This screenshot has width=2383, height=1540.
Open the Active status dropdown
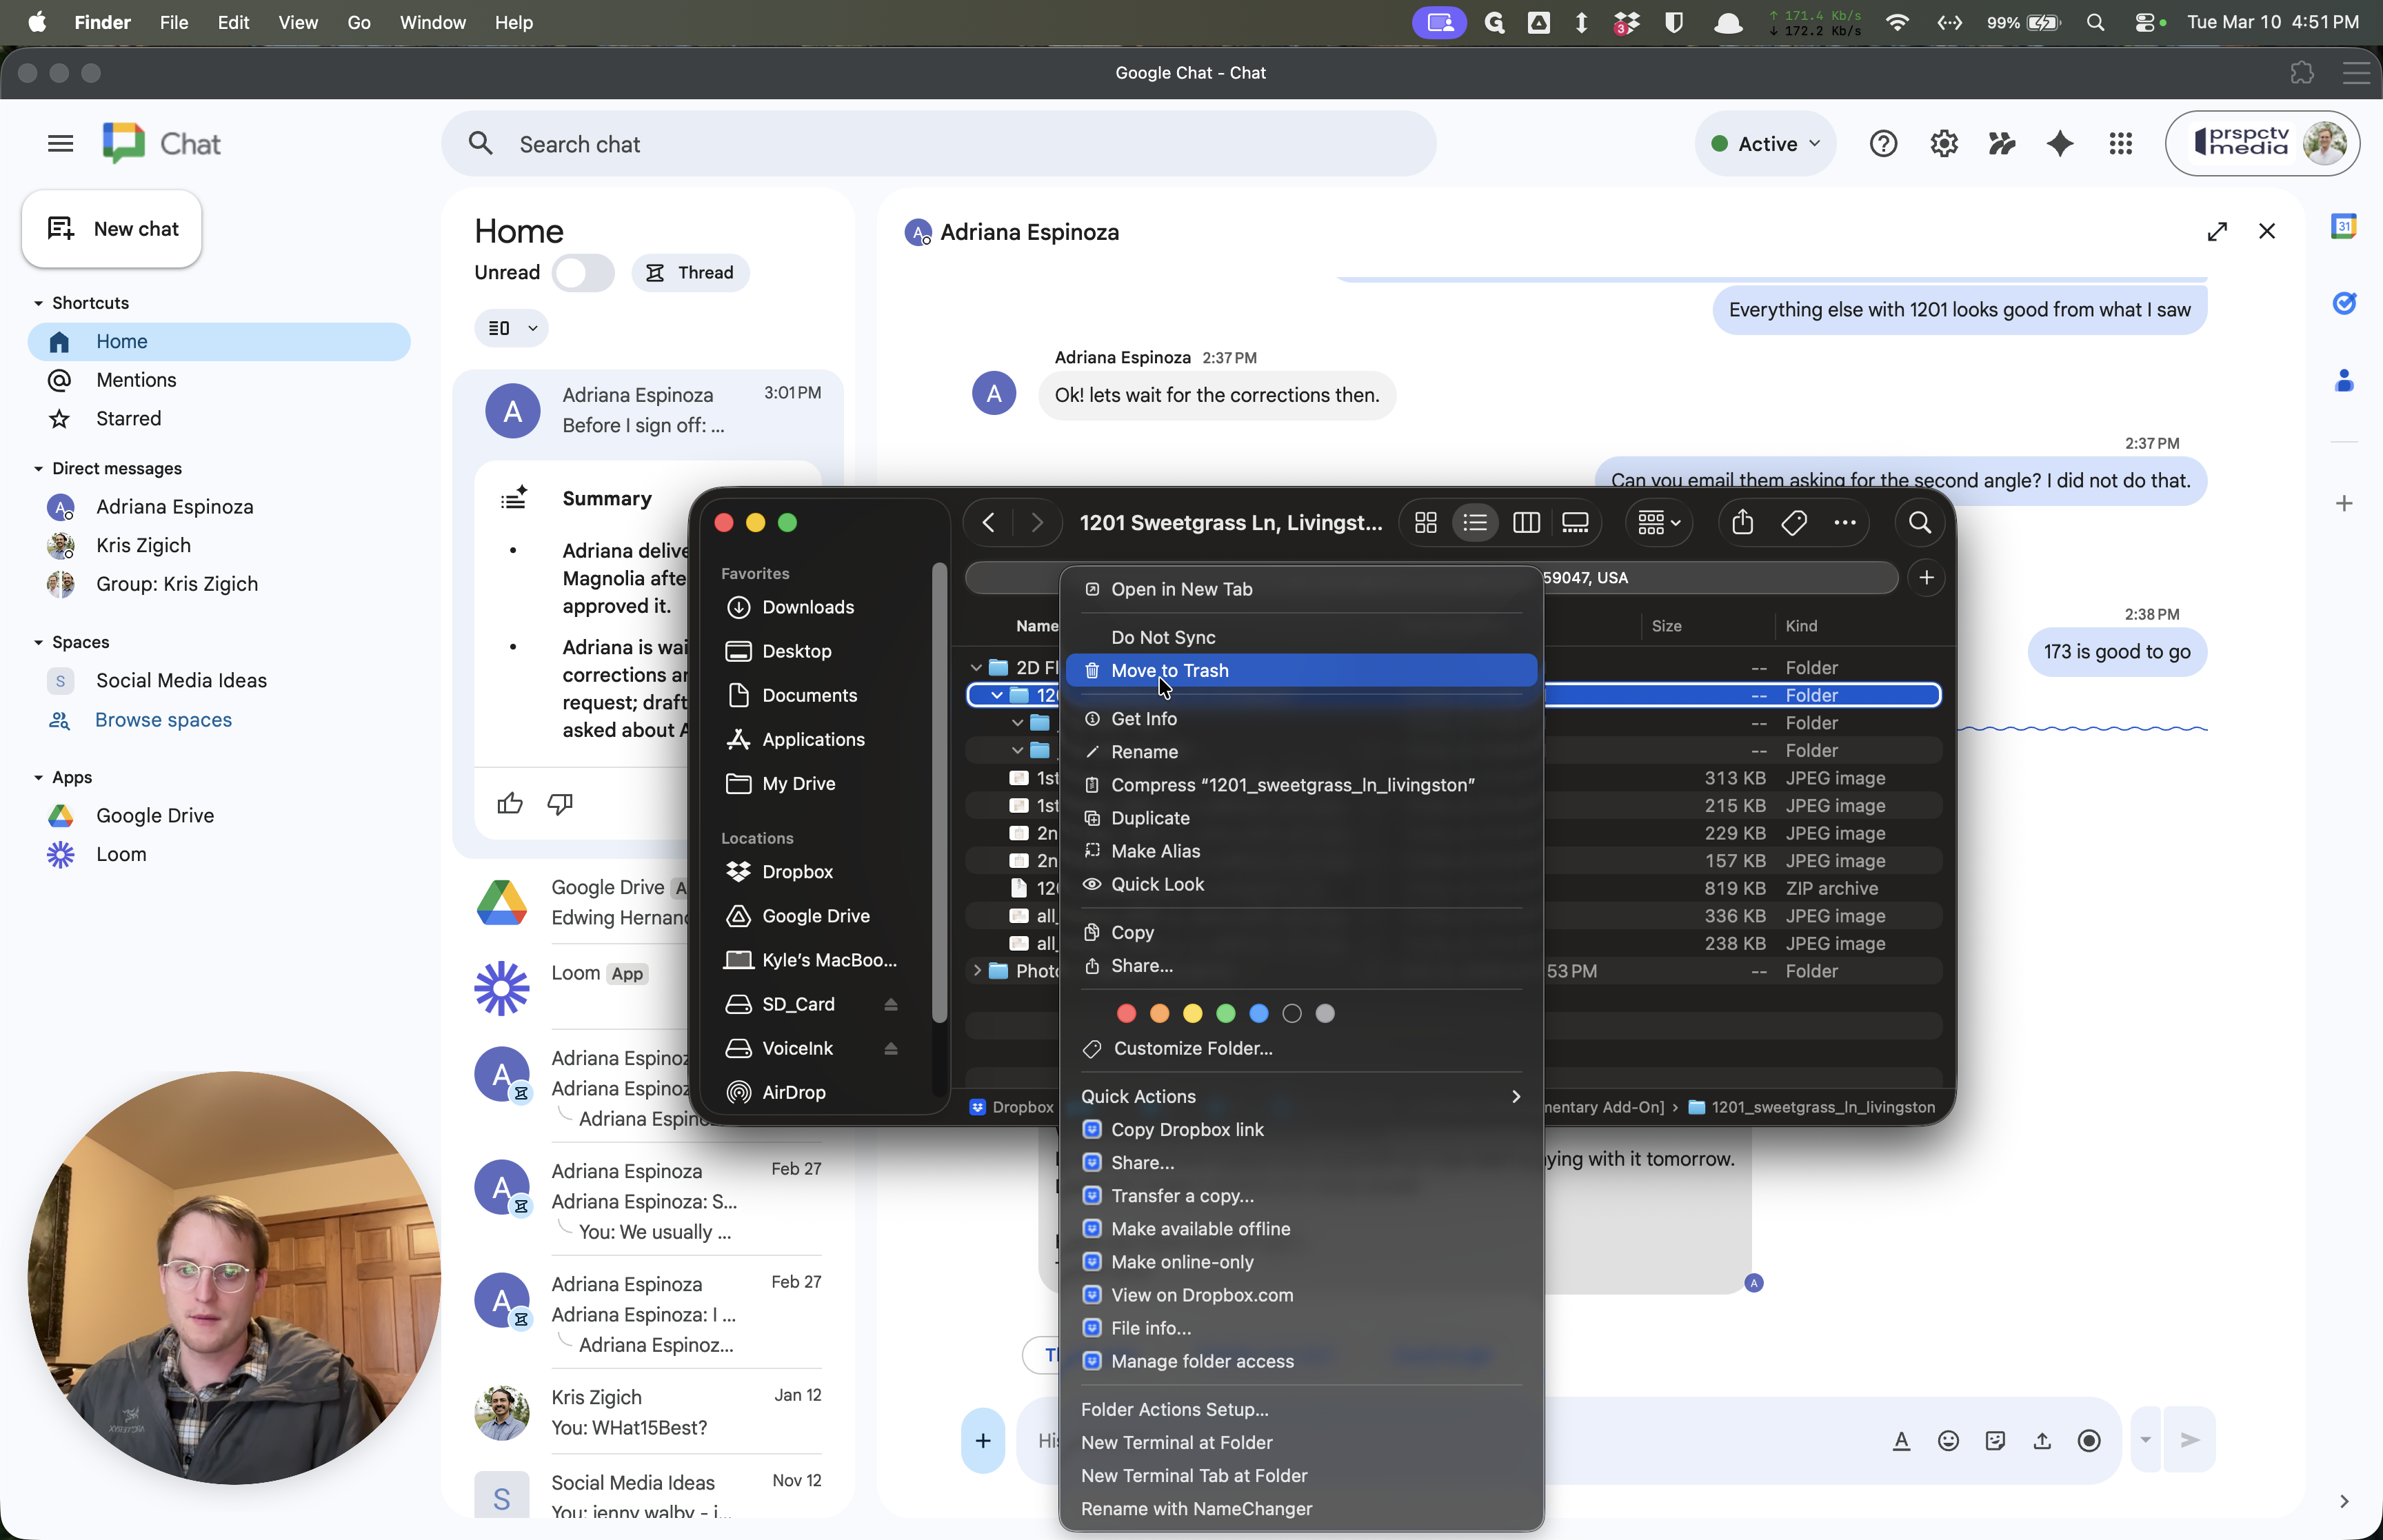(x=1765, y=144)
